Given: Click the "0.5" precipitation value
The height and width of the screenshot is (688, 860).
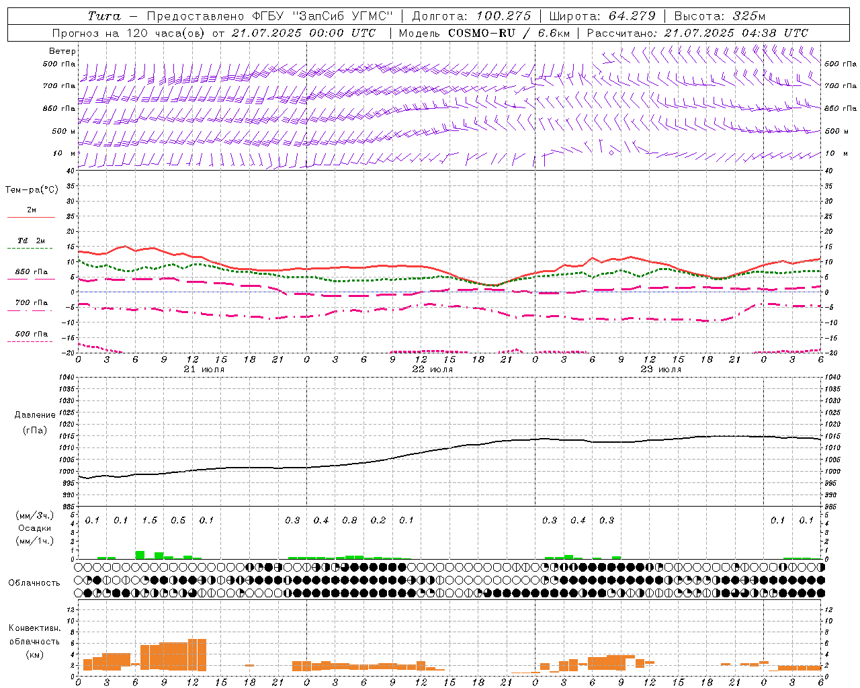Looking at the screenshot, I should point(178,521).
